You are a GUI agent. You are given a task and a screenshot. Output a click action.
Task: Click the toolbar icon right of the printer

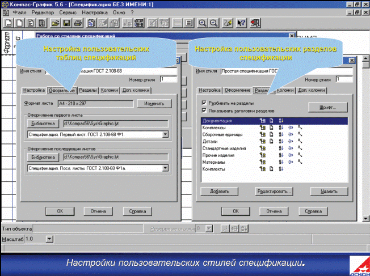point(91,23)
